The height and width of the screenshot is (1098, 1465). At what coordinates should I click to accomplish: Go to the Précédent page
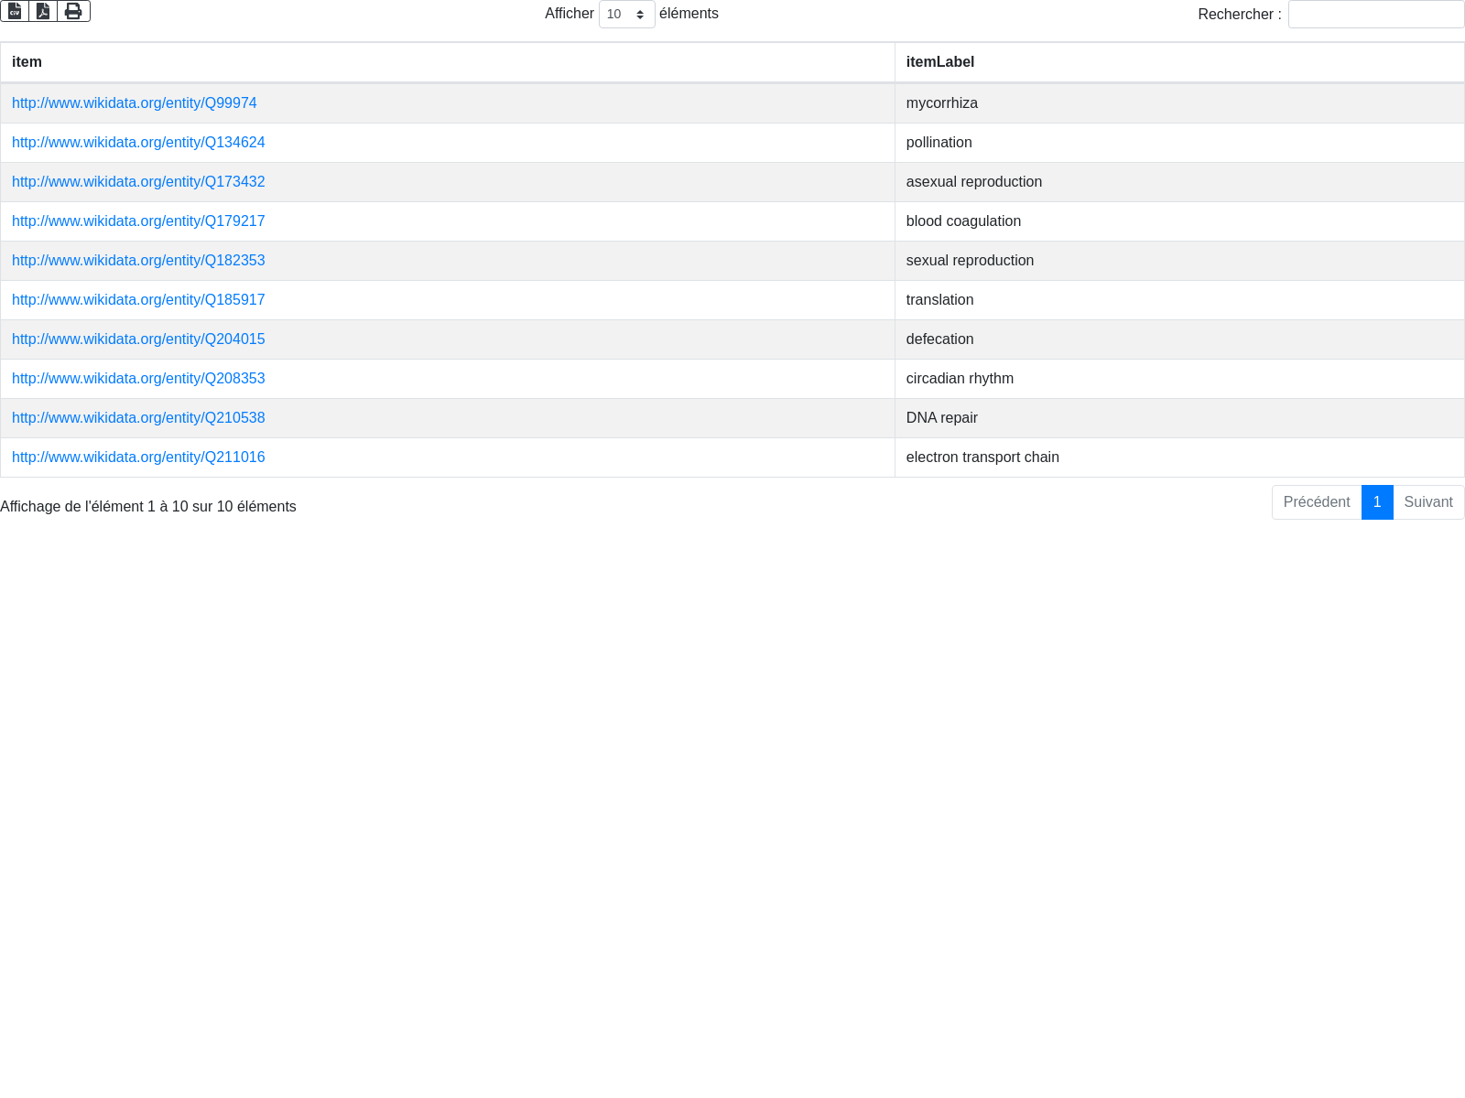1316,502
